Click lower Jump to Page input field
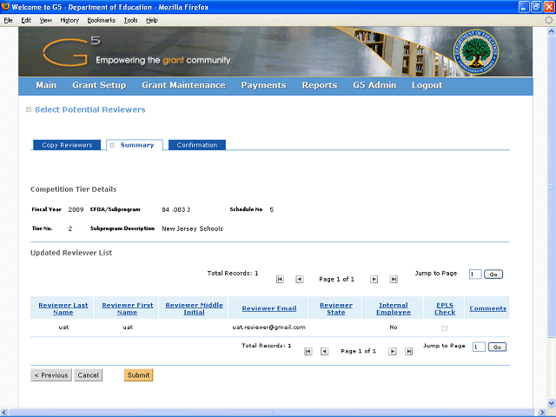This screenshot has height=417, width=556. pyautogui.click(x=479, y=347)
